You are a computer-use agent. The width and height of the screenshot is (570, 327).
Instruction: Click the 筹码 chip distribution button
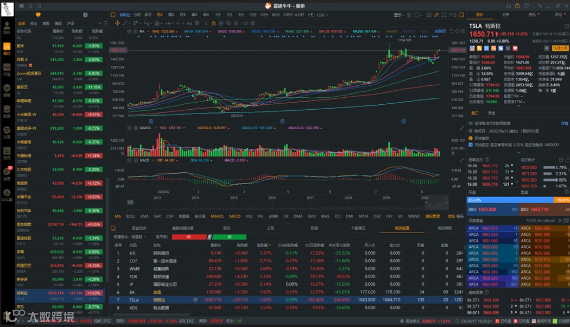click(x=460, y=216)
